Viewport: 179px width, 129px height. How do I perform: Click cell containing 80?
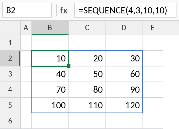tap(87, 90)
